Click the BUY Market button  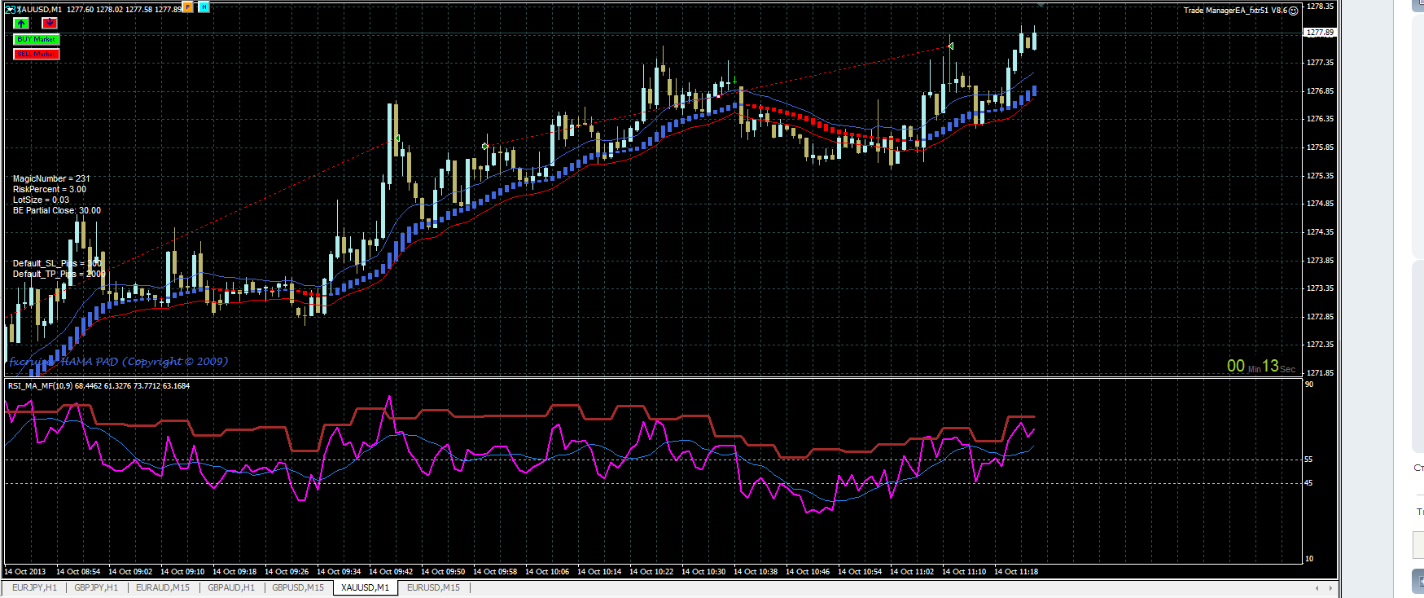pyautogui.click(x=37, y=39)
